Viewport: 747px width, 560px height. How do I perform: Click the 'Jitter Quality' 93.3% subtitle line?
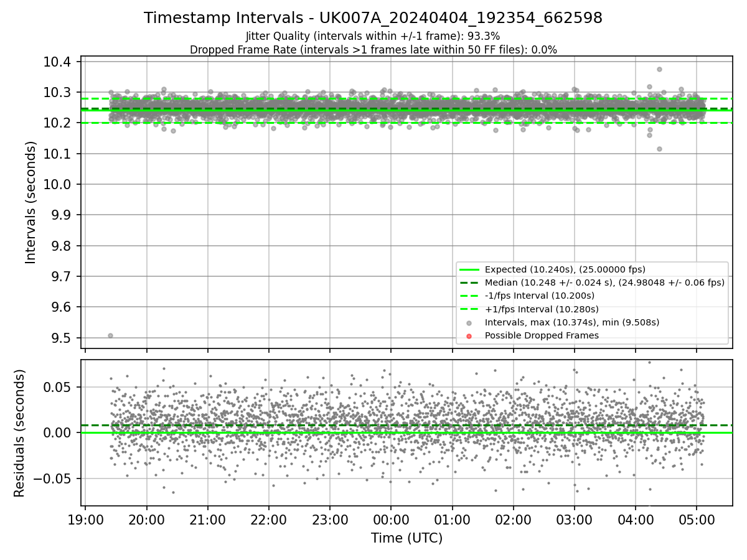coord(373,37)
